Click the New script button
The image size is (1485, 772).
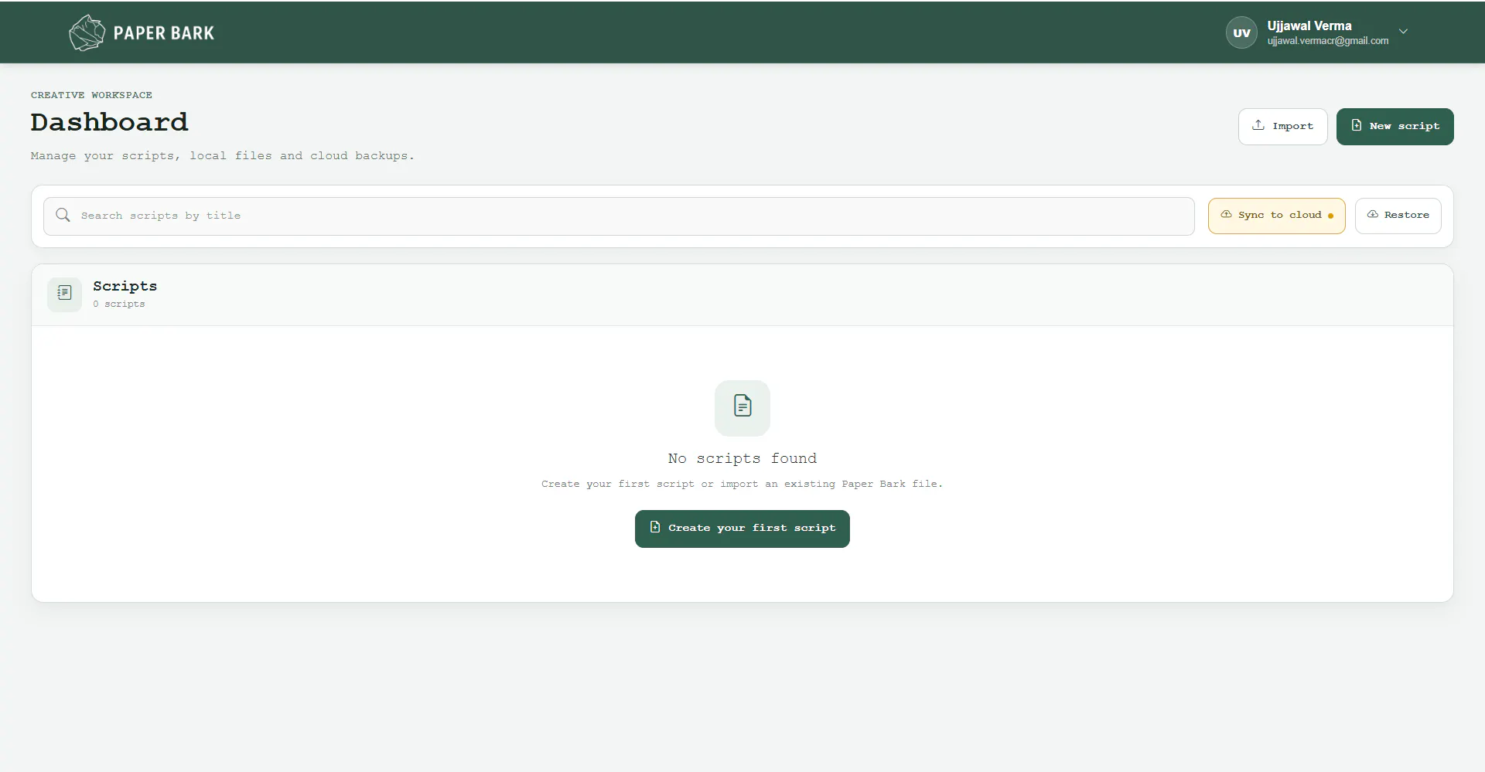pos(1395,126)
